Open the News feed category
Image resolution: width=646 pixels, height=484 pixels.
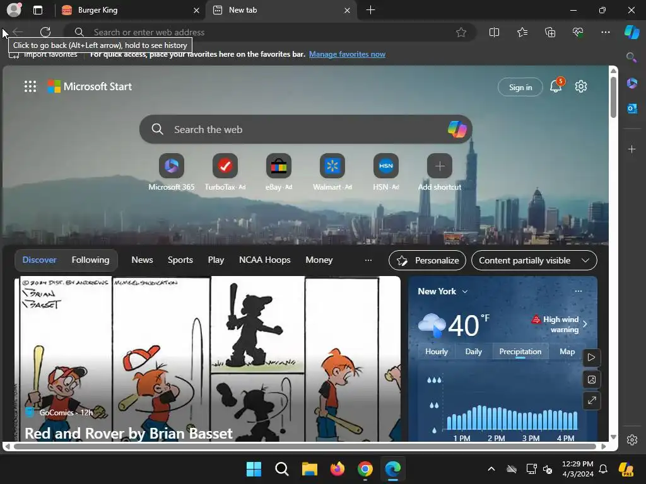click(142, 260)
